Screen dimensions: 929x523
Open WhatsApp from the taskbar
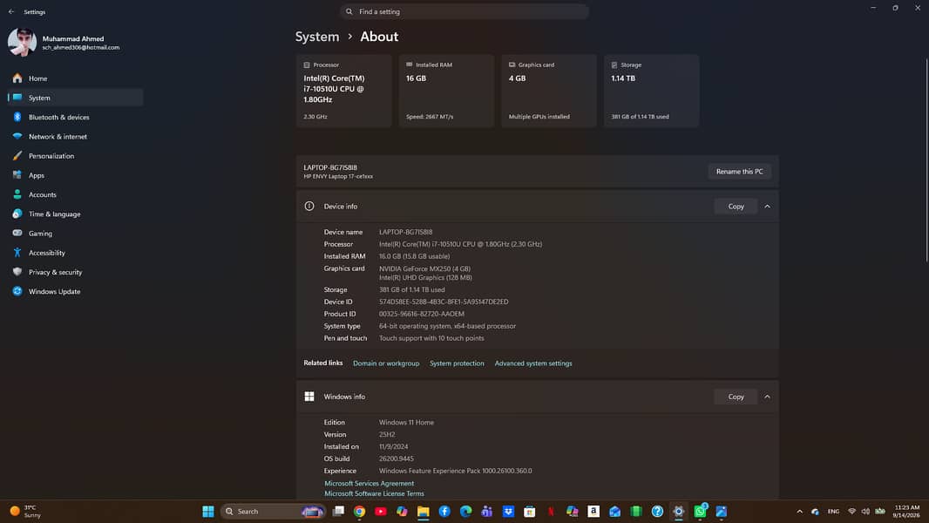coord(700,511)
